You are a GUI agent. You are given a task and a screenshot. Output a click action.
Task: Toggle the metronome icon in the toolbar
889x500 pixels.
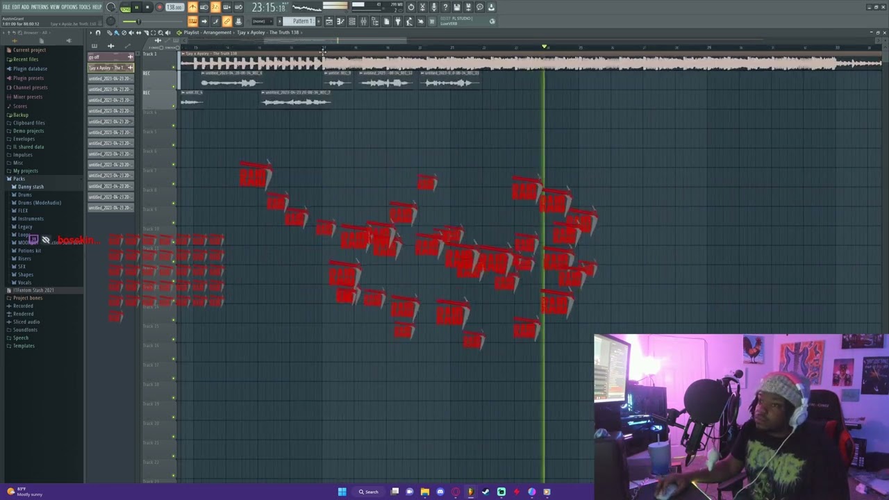click(192, 7)
